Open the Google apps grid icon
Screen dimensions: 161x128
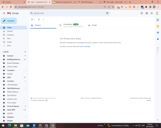coord(152,13)
